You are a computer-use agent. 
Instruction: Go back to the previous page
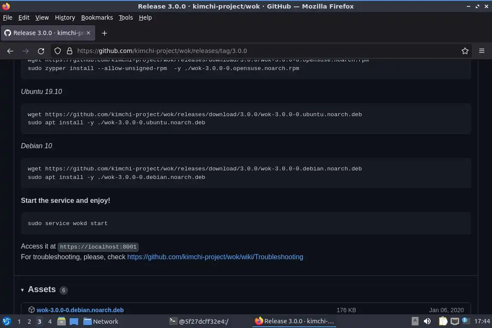coord(10,51)
